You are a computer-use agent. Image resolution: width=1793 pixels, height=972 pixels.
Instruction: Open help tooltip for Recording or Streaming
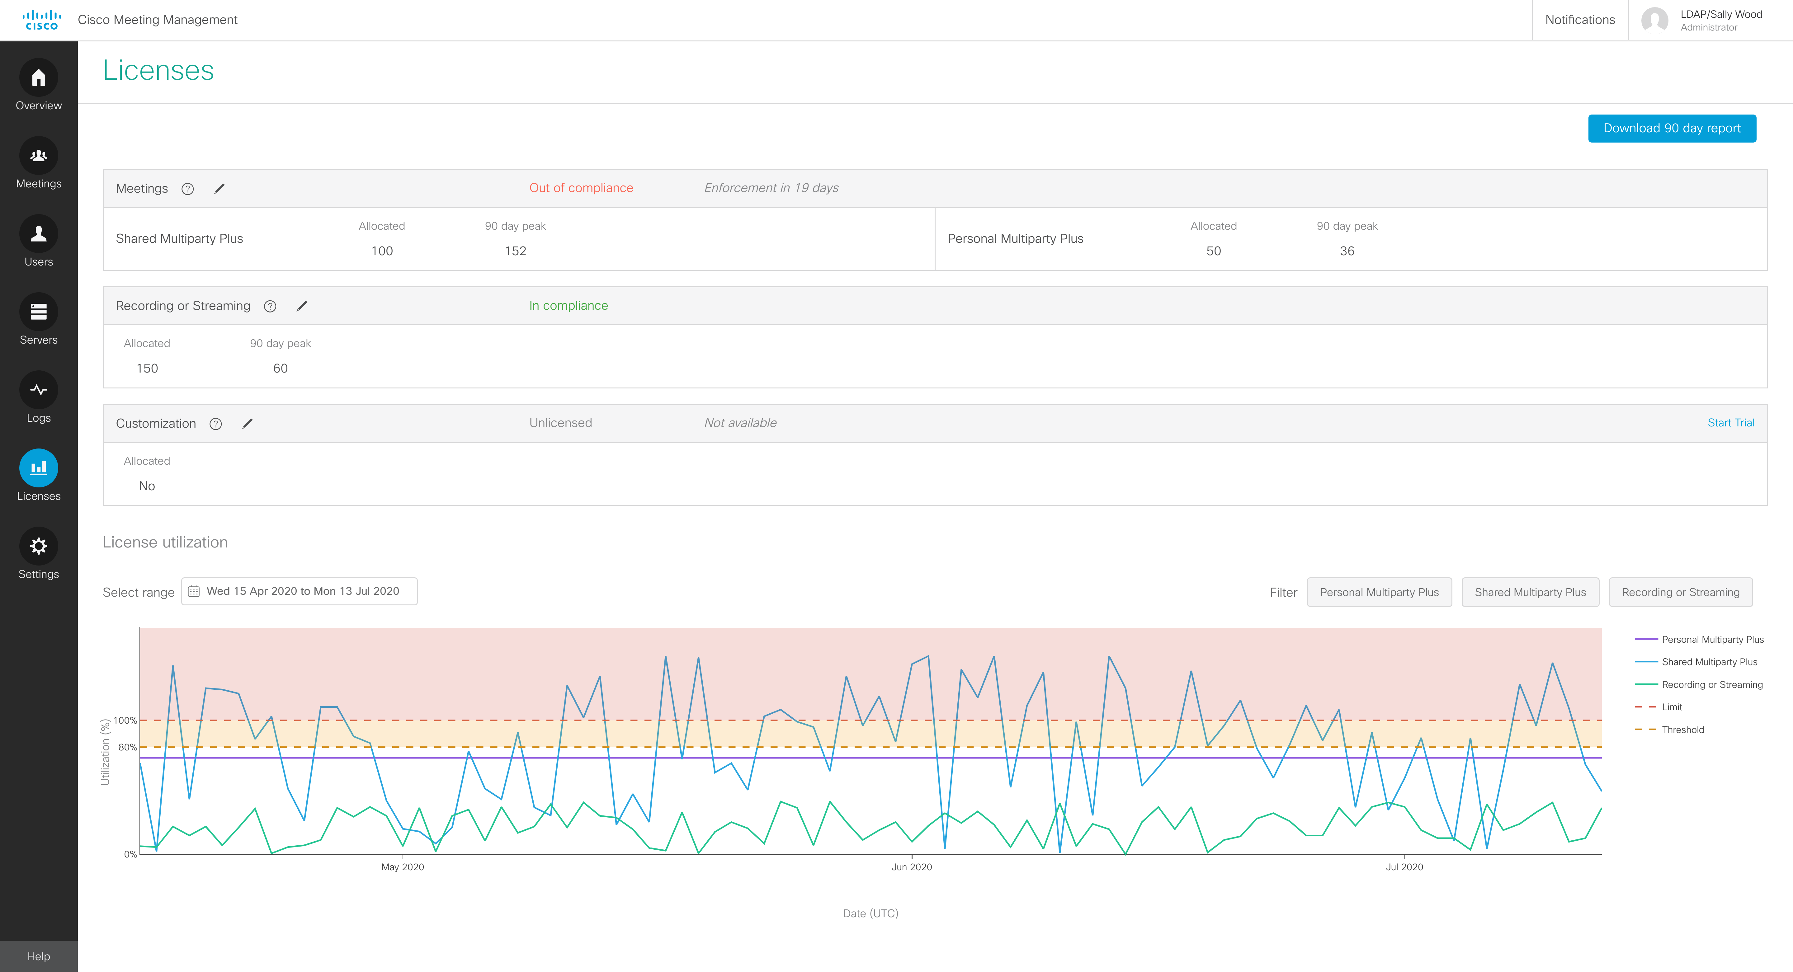(x=270, y=306)
